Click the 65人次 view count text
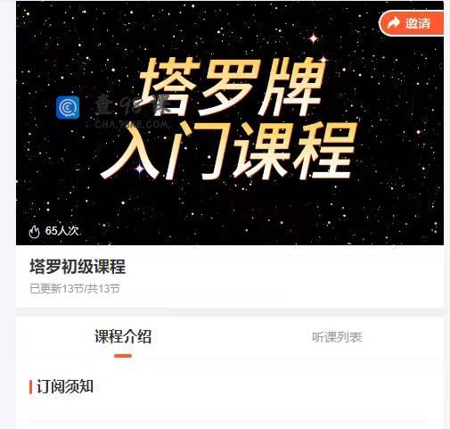 coord(61,231)
